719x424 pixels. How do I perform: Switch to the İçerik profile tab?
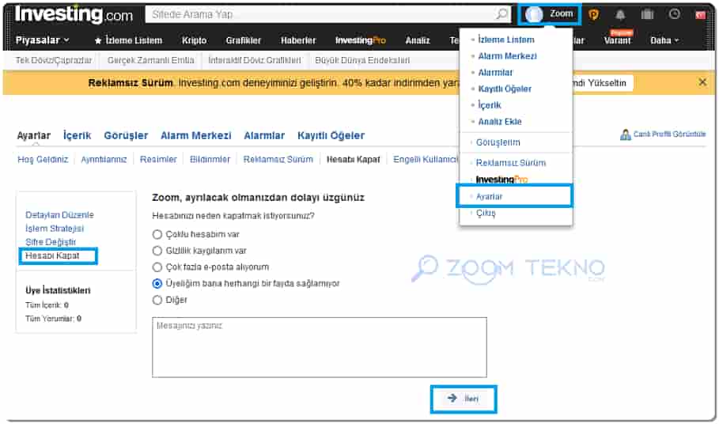[77, 136]
